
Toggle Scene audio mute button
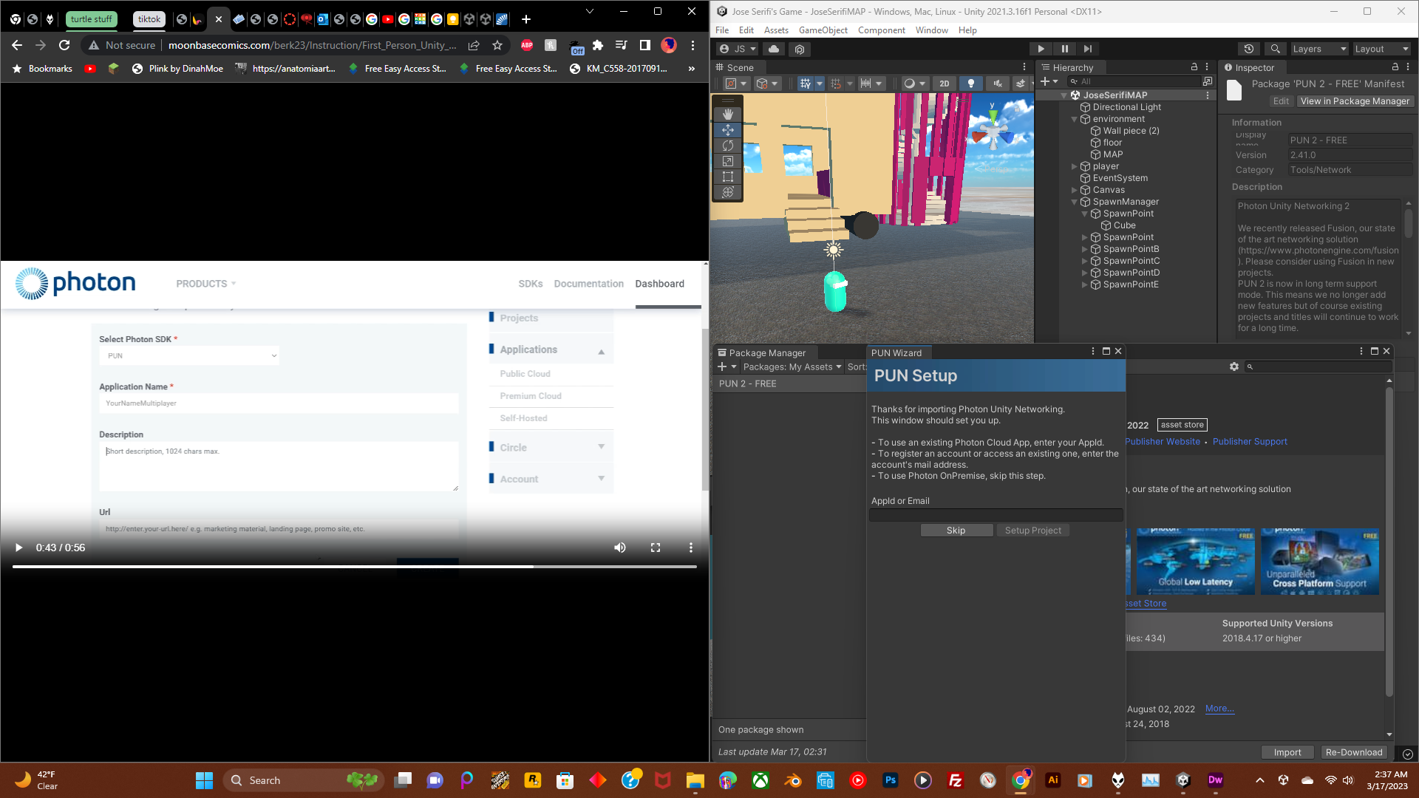(998, 83)
